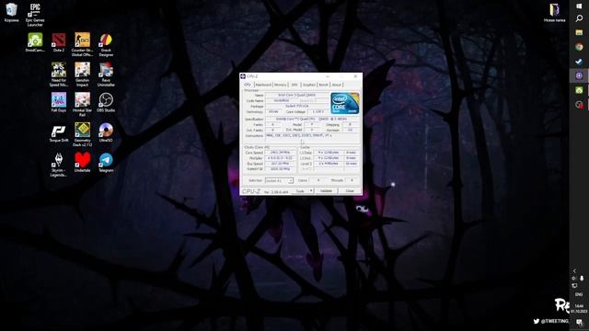Launch Telegram from the desktop
This screenshot has width=589, height=331.
106,163
